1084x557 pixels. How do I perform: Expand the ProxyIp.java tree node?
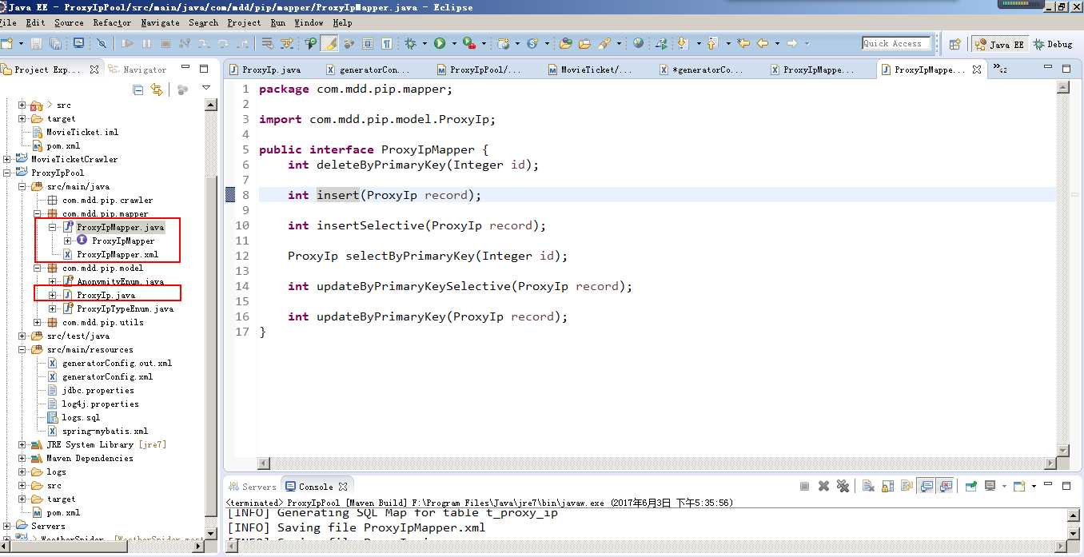tap(52, 295)
